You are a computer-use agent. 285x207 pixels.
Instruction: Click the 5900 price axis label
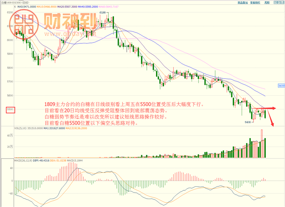coord(10,54)
